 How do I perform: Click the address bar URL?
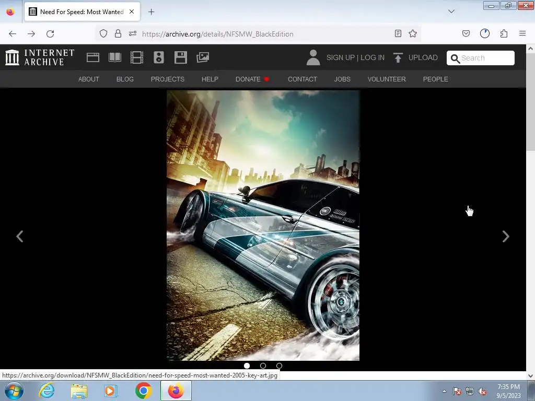(218, 34)
